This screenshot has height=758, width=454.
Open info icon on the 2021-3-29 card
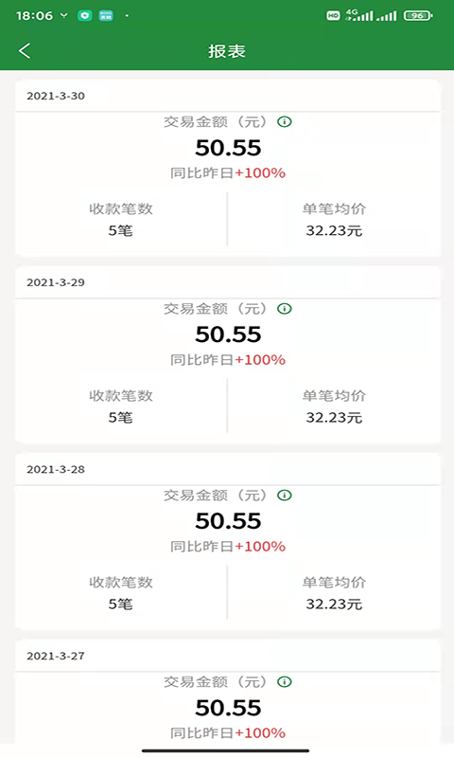click(x=285, y=309)
